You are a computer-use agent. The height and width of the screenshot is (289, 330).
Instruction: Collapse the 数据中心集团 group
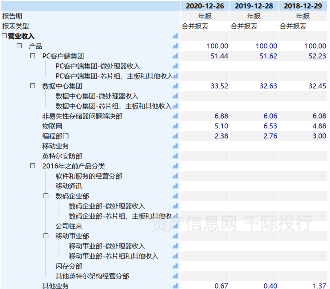pos(33,86)
